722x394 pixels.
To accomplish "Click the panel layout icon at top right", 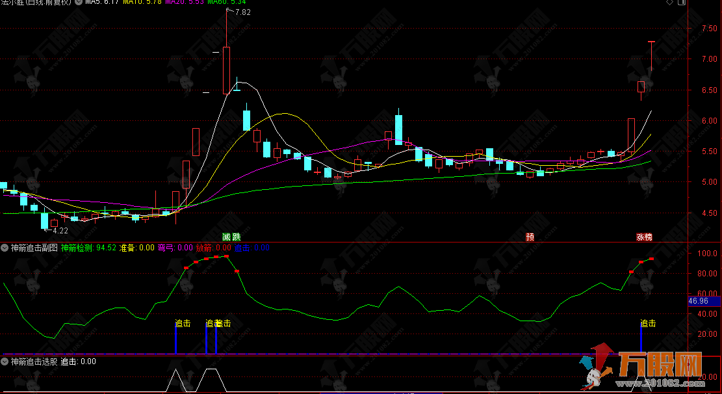I will [682, 3].
